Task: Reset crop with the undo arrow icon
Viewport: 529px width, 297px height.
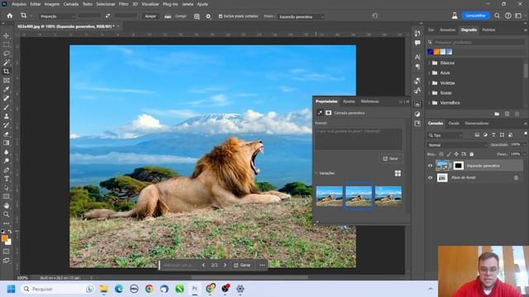Action: (374, 16)
